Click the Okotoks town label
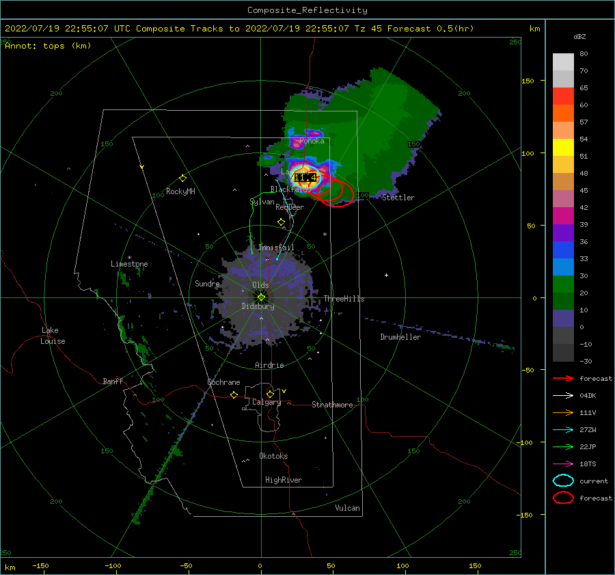 pyautogui.click(x=273, y=456)
